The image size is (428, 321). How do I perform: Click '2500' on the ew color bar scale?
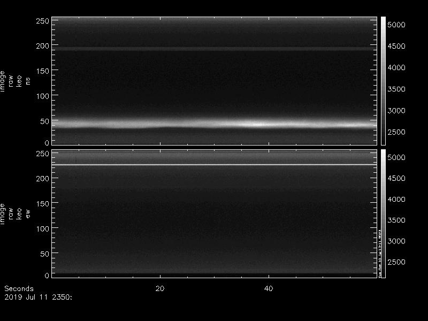point(396,262)
